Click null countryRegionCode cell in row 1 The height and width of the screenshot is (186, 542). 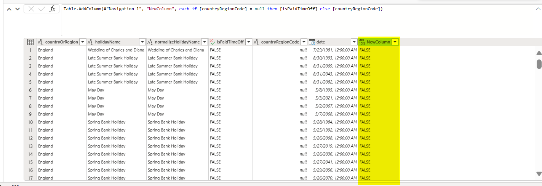(x=280, y=50)
